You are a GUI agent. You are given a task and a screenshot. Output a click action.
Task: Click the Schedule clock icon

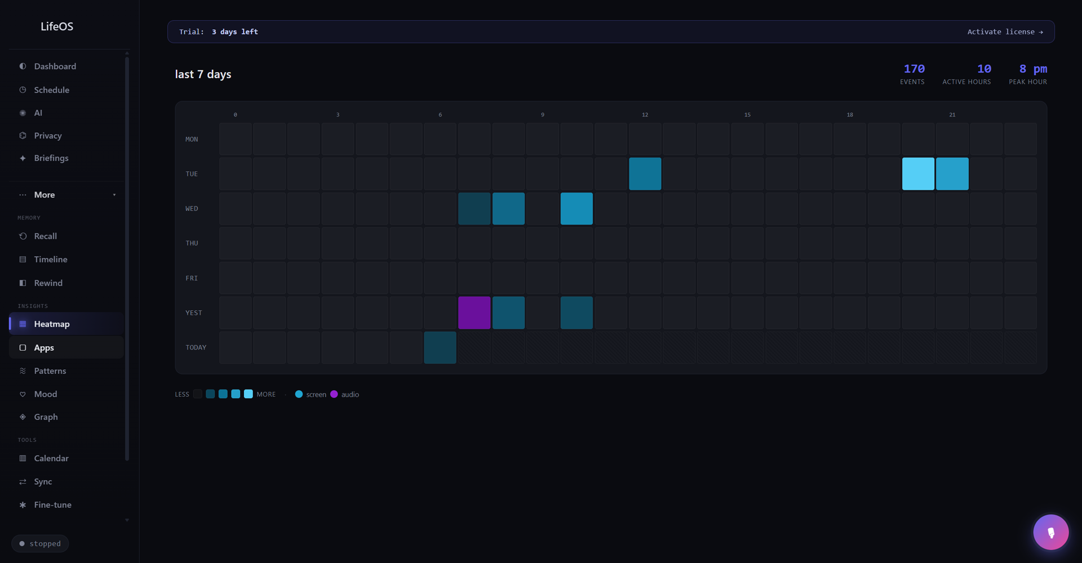pyautogui.click(x=23, y=90)
